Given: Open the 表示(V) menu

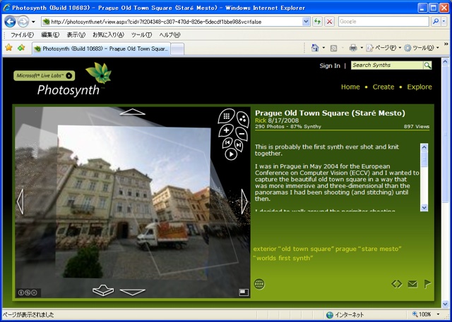Looking at the screenshot, I should [x=76, y=35].
